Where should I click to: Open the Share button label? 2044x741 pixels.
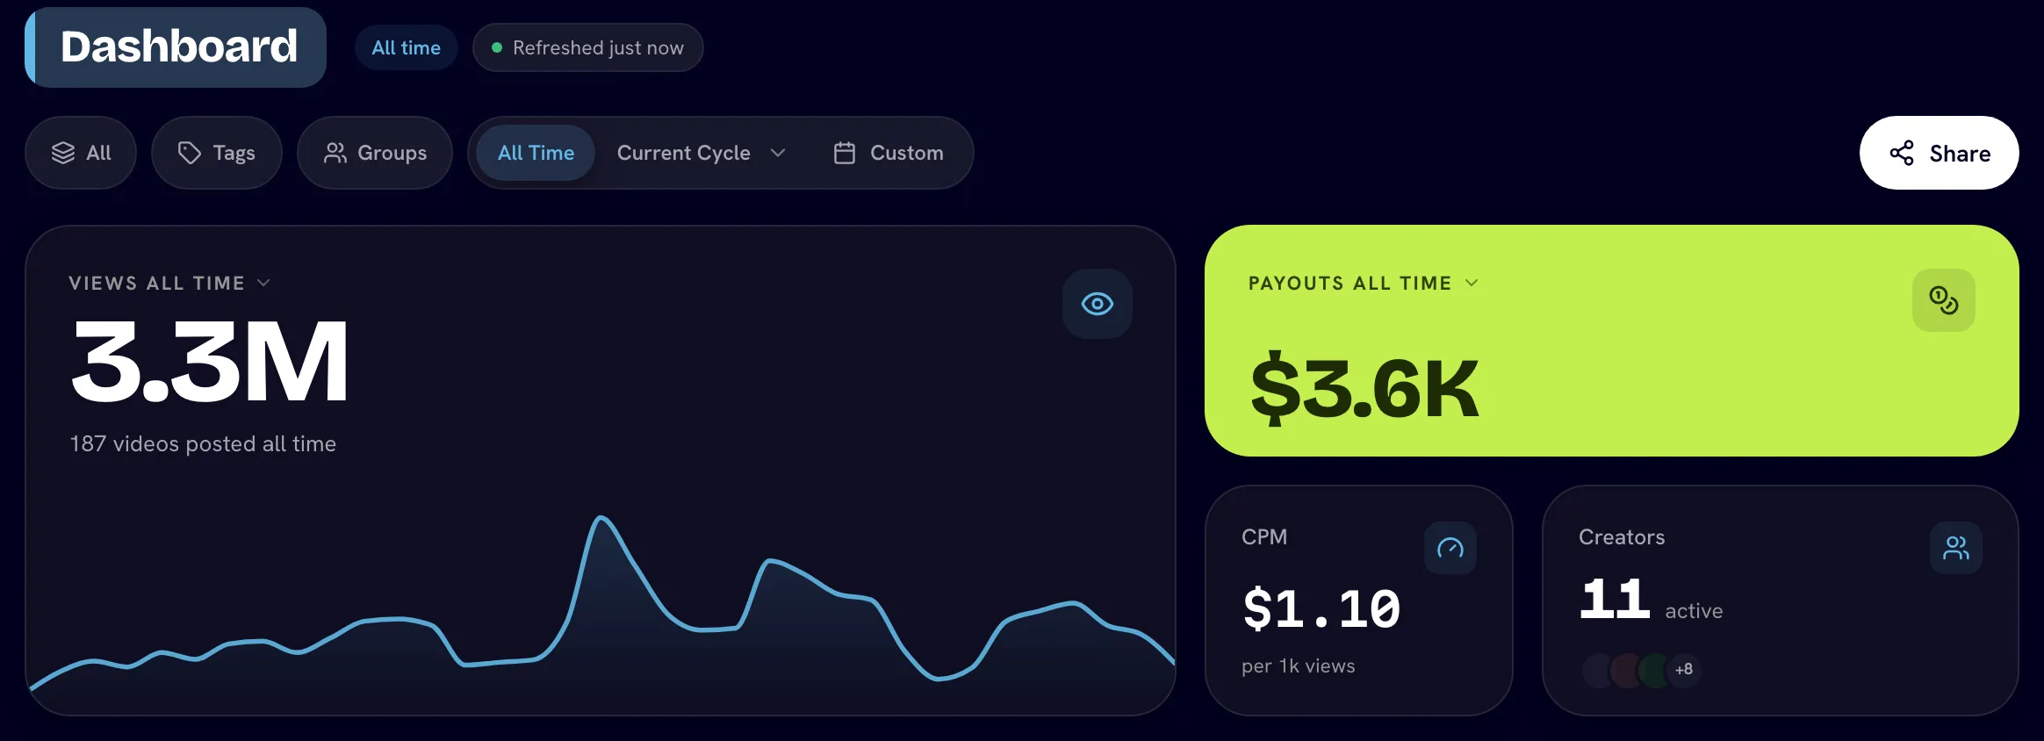tap(1960, 154)
